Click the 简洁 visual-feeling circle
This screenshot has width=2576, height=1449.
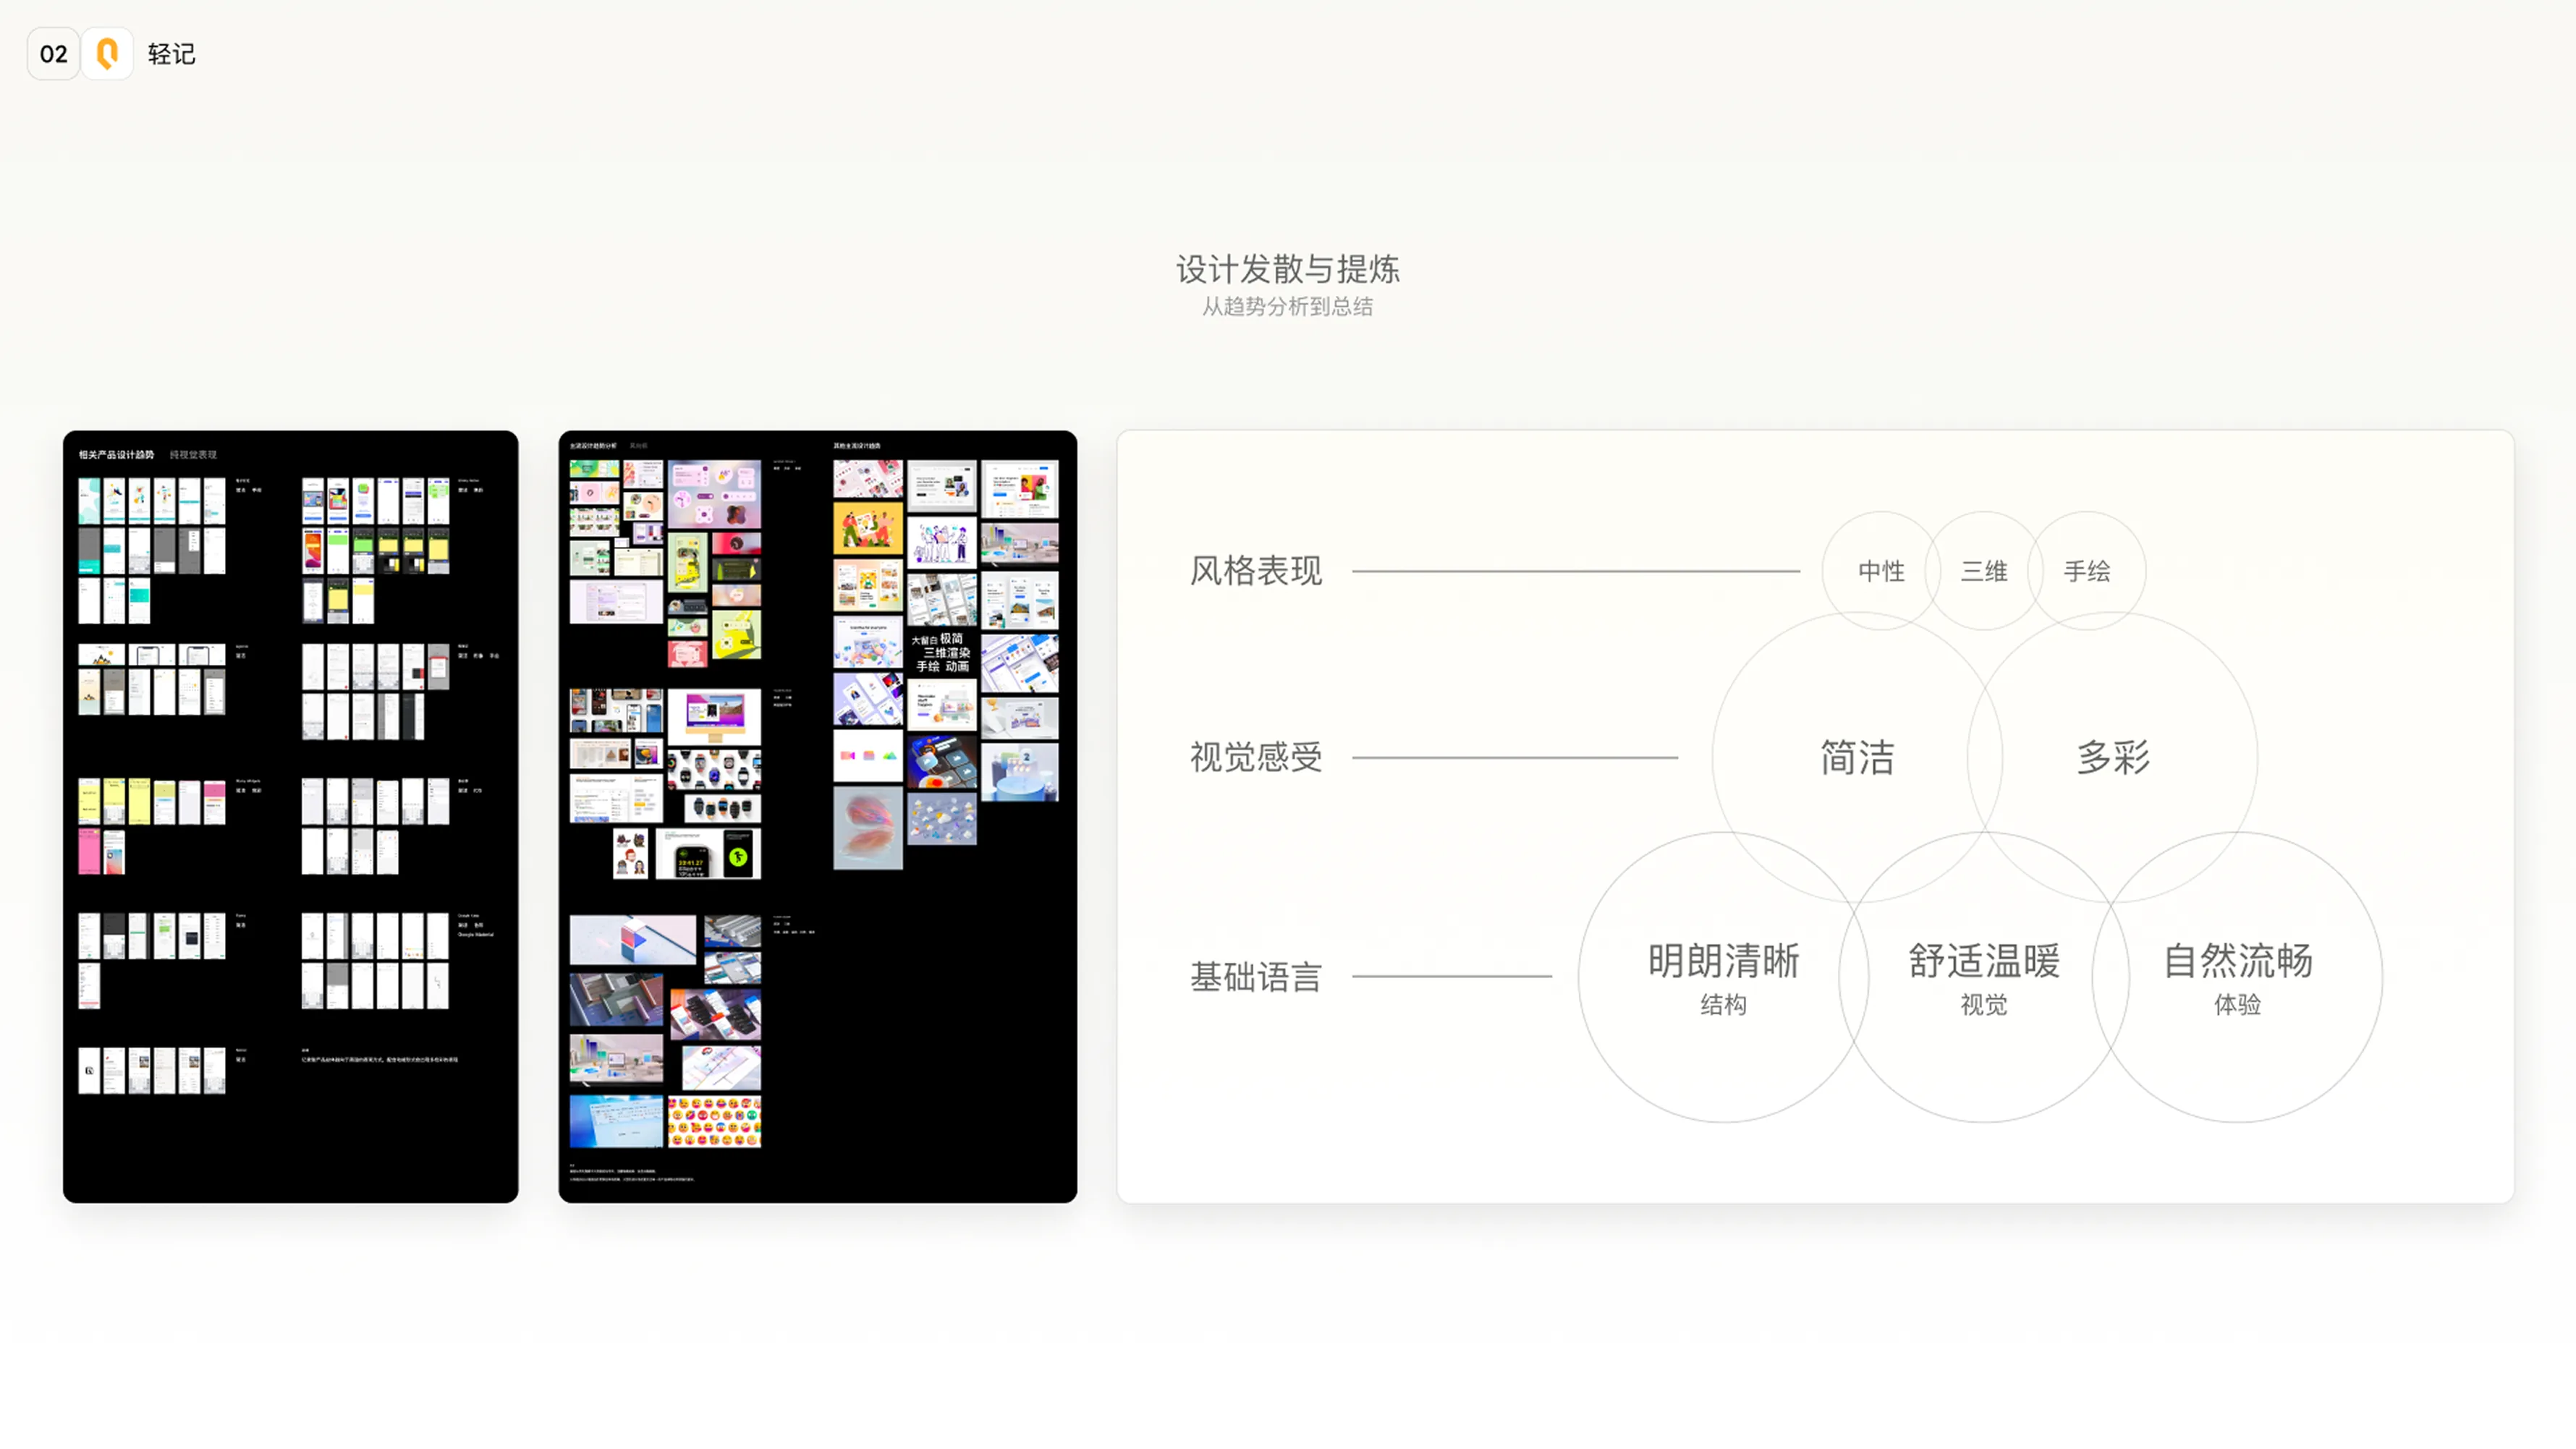coord(1856,758)
